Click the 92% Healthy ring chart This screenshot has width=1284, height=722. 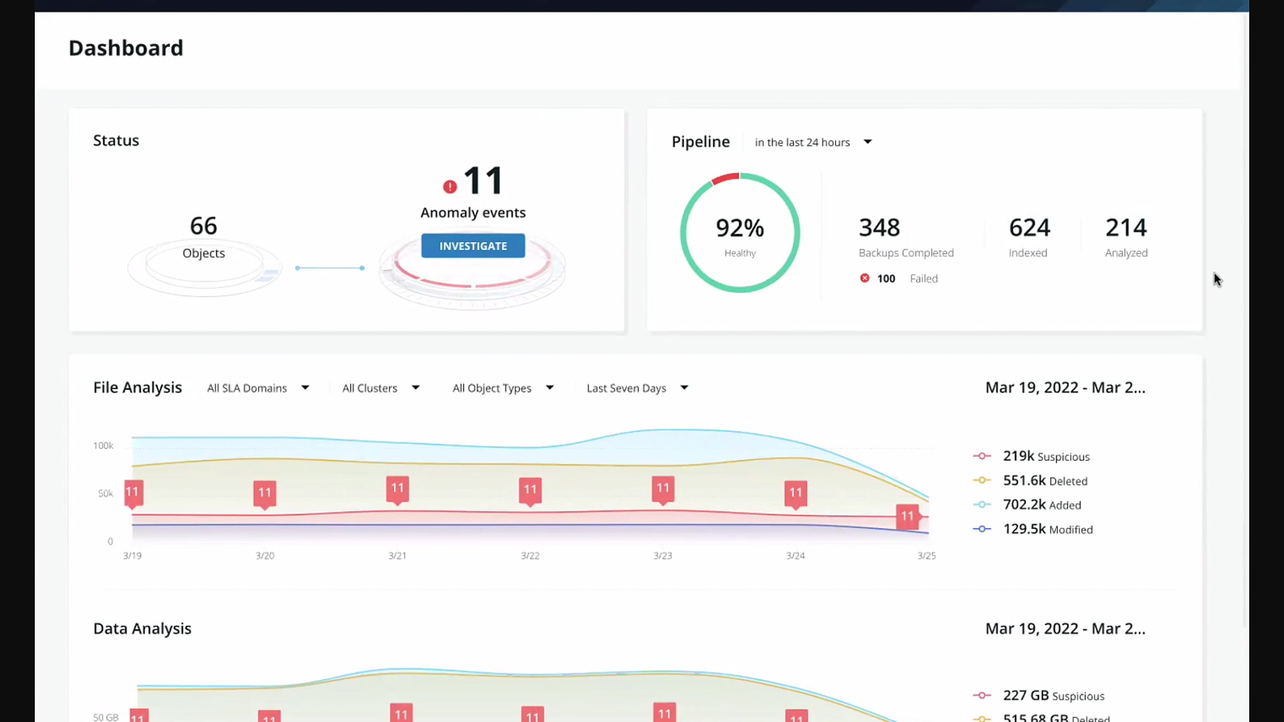tap(740, 233)
